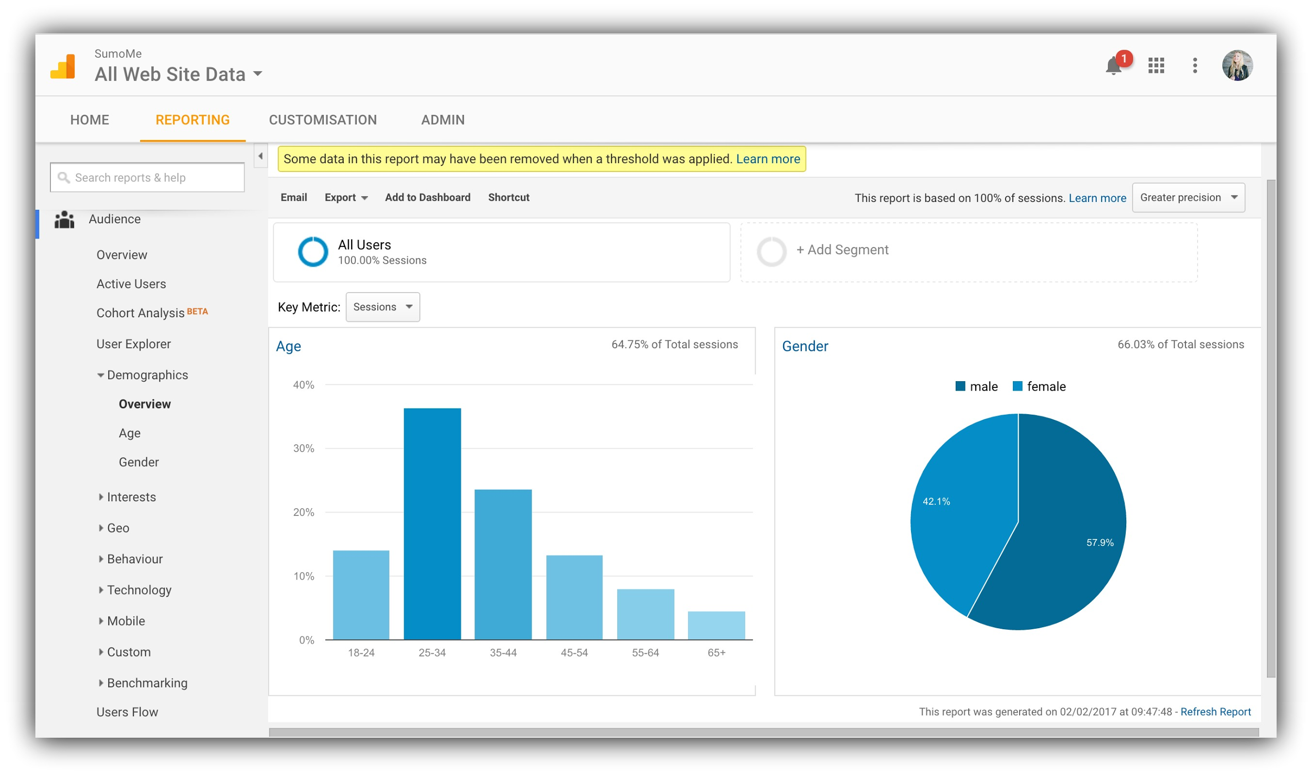1312x775 pixels.
Task: Click the Add to Dashboard button
Action: (x=427, y=197)
